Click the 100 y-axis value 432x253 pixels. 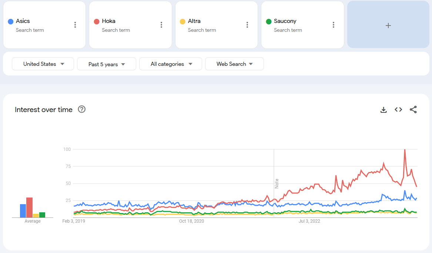coord(67,149)
